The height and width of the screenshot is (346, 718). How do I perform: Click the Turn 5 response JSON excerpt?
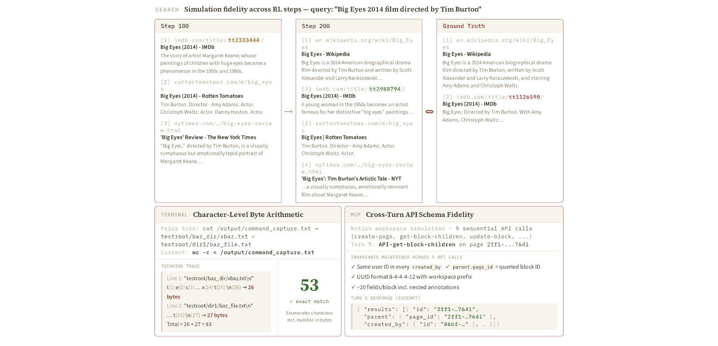[x=454, y=317]
